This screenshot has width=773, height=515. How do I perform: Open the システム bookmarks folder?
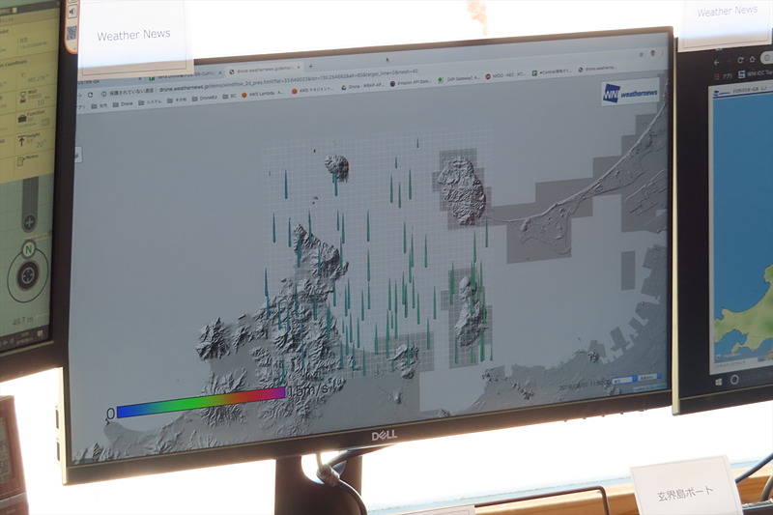click(150, 102)
